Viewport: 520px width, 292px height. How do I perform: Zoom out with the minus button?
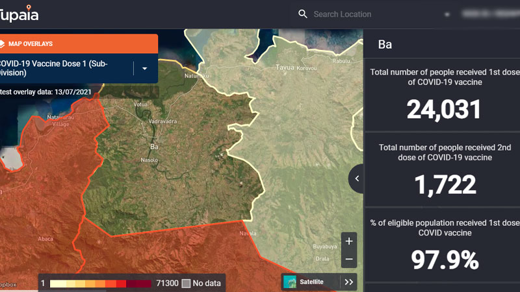pyautogui.click(x=349, y=258)
